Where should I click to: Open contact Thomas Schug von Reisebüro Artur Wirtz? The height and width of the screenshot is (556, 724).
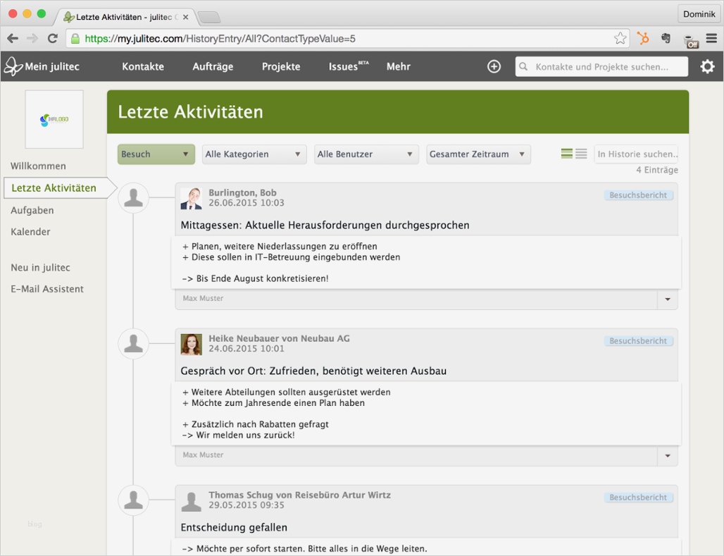coord(299,495)
